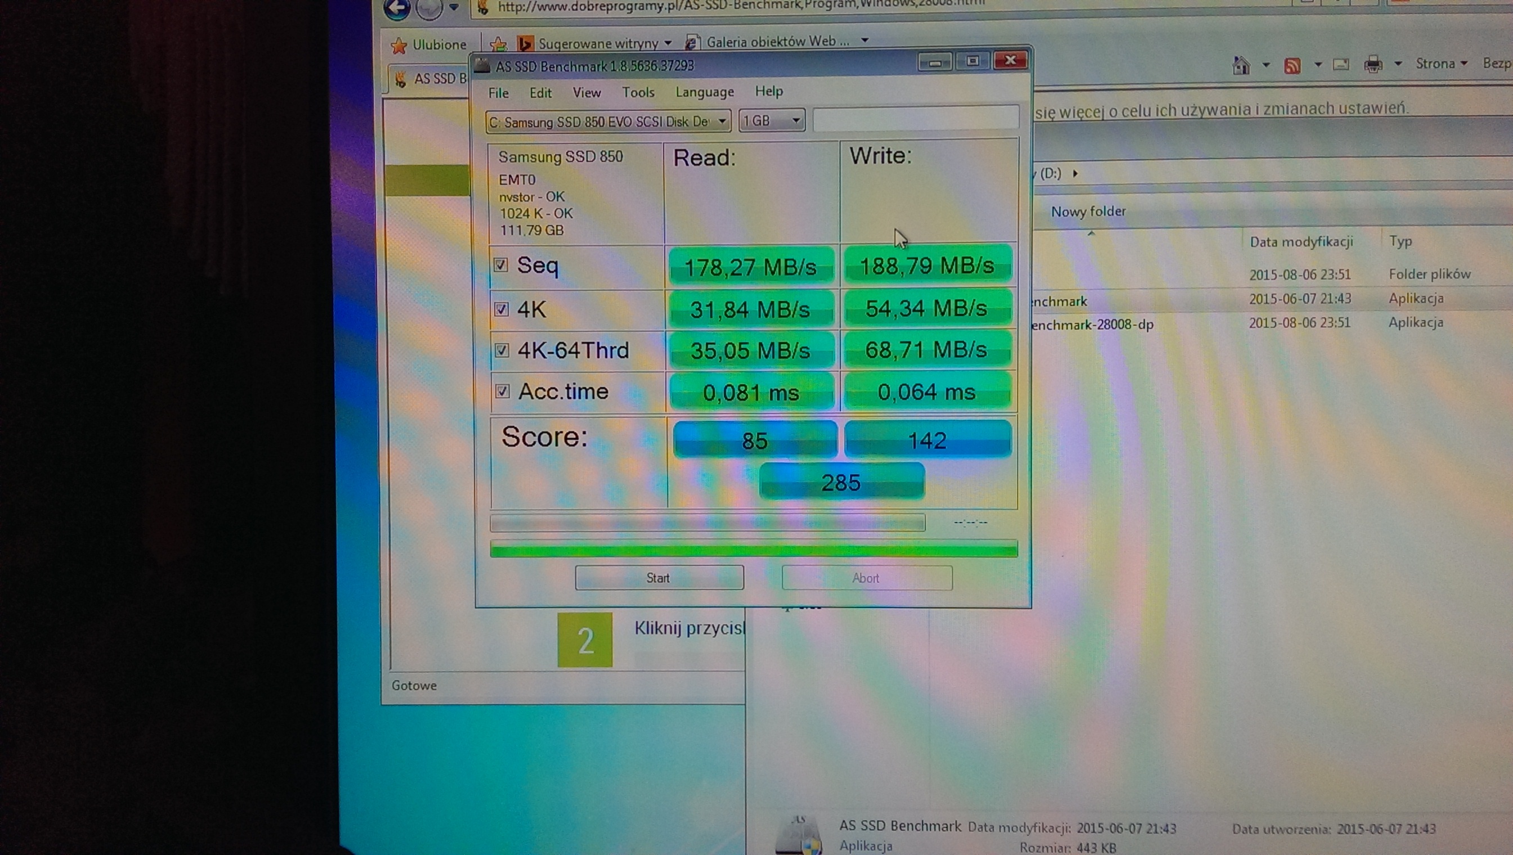Viewport: 1513px width, 855px height.
Task: Open the File menu in AS SSD
Action: pos(498,93)
